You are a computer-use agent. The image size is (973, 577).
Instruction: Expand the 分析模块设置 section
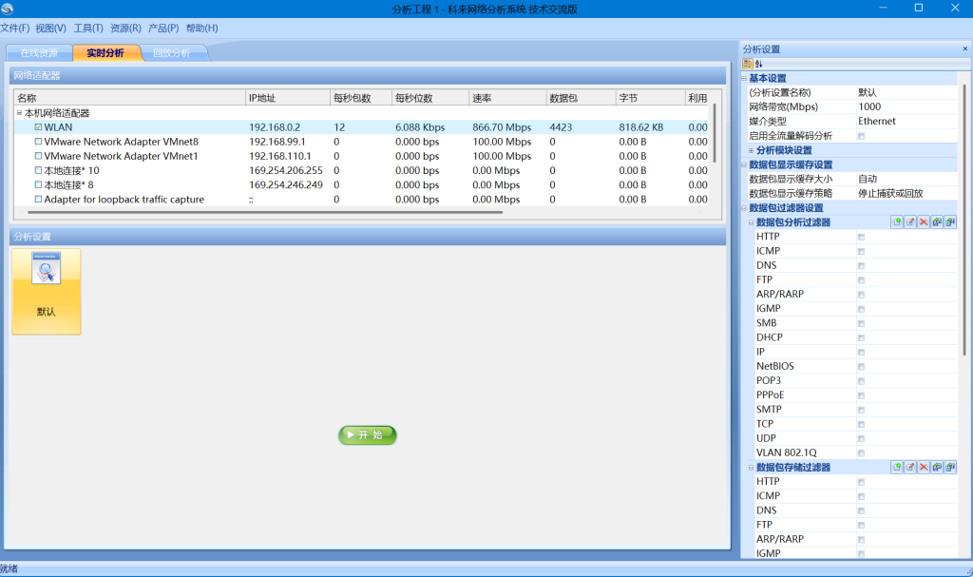click(751, 150)
